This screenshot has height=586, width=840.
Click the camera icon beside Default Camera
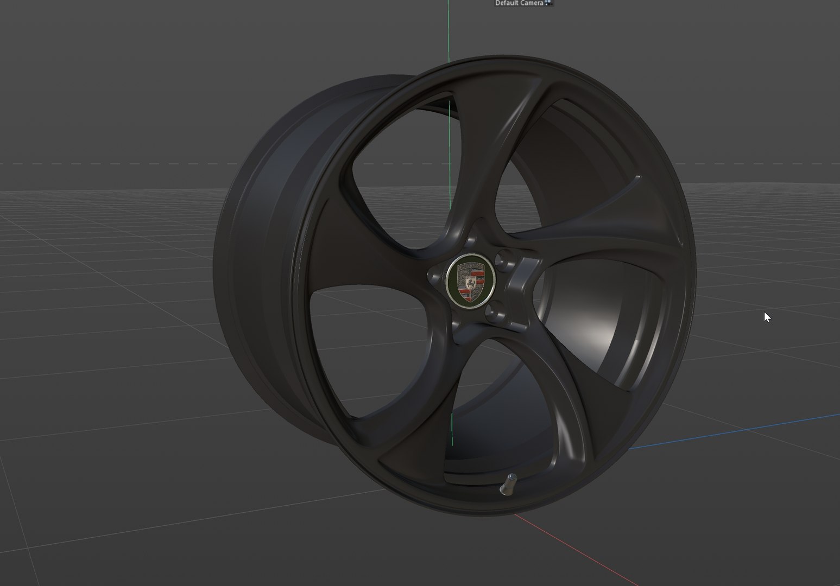click(x=548, y=3)
